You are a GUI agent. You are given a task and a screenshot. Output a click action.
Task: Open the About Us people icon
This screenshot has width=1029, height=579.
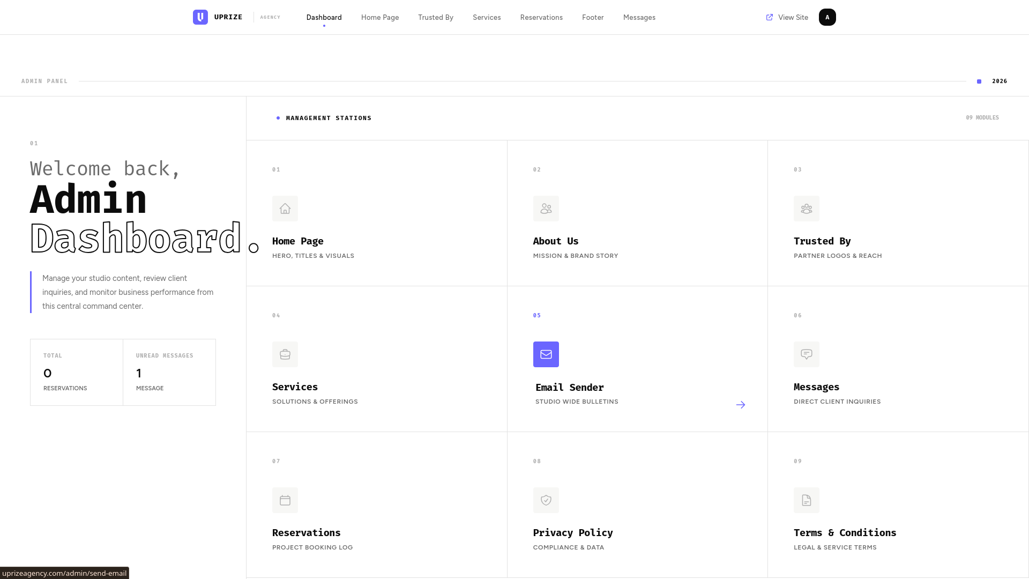546,209
